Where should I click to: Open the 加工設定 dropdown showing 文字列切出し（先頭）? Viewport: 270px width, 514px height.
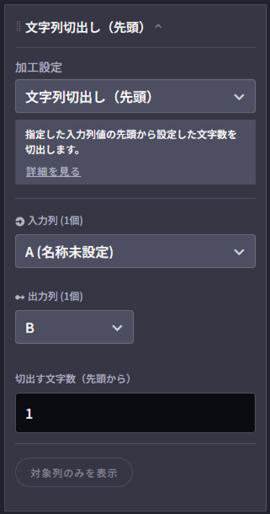(135, 96)
